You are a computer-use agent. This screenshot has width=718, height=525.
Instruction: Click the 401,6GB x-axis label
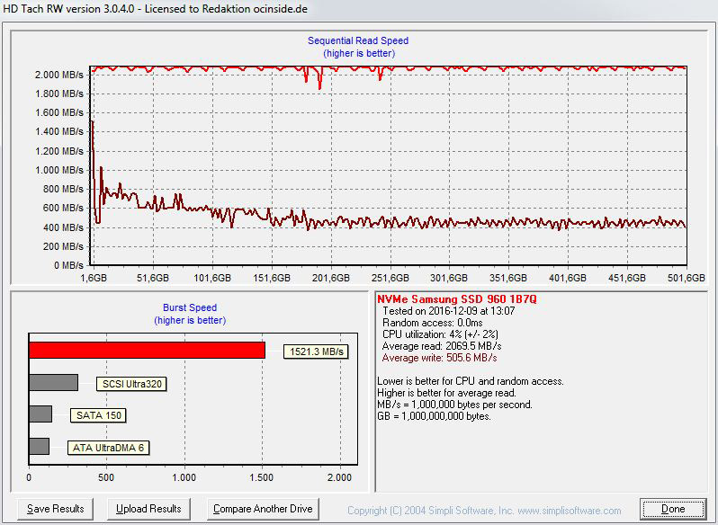tap(568, 278)
